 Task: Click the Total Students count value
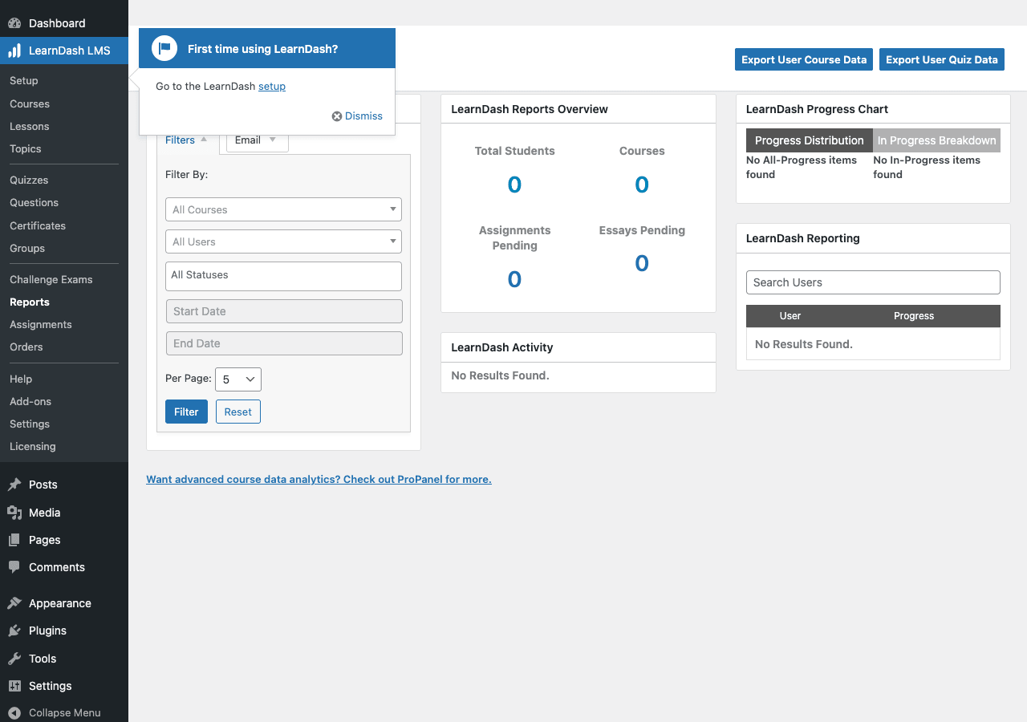click(514, 185)
